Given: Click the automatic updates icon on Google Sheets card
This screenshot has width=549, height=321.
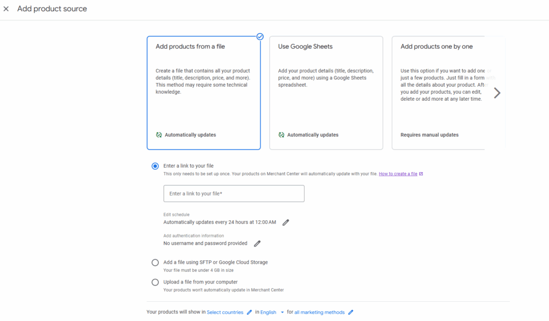Looking at the screenshot, I should click(x=281, y=135).
